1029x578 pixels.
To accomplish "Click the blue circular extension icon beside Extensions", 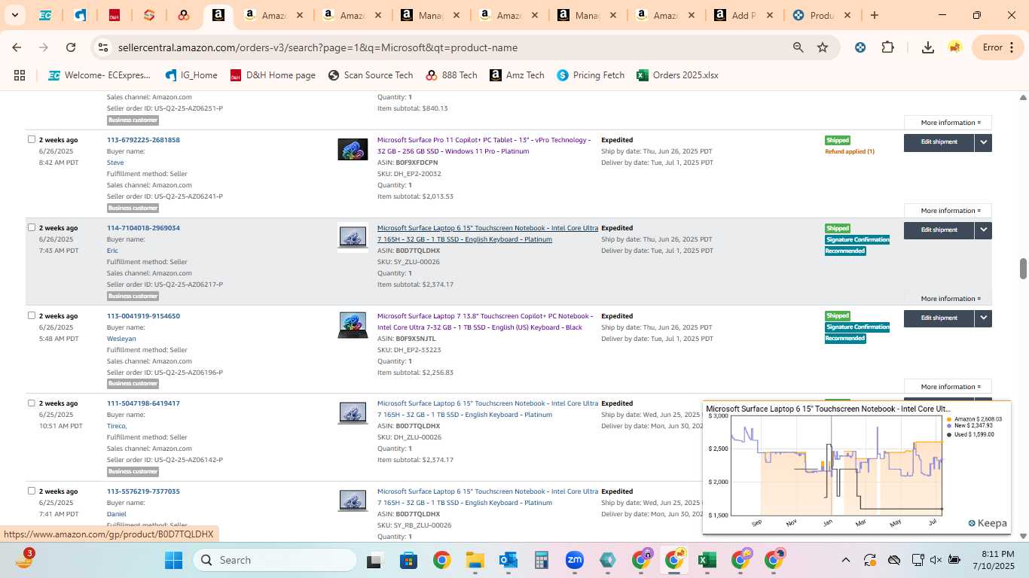I will [x=860, y=47].
